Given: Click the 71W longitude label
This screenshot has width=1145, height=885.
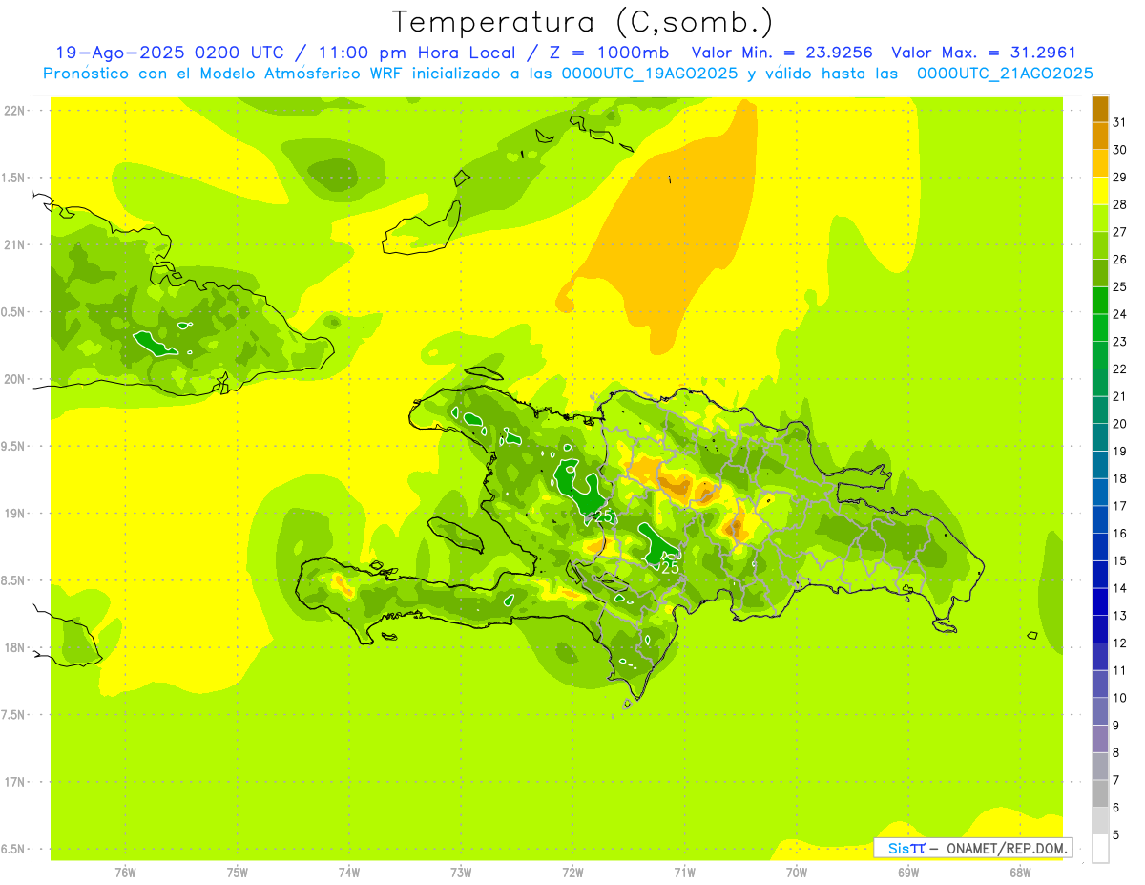Looking at the screenshot, I should (x=684, y=873).
